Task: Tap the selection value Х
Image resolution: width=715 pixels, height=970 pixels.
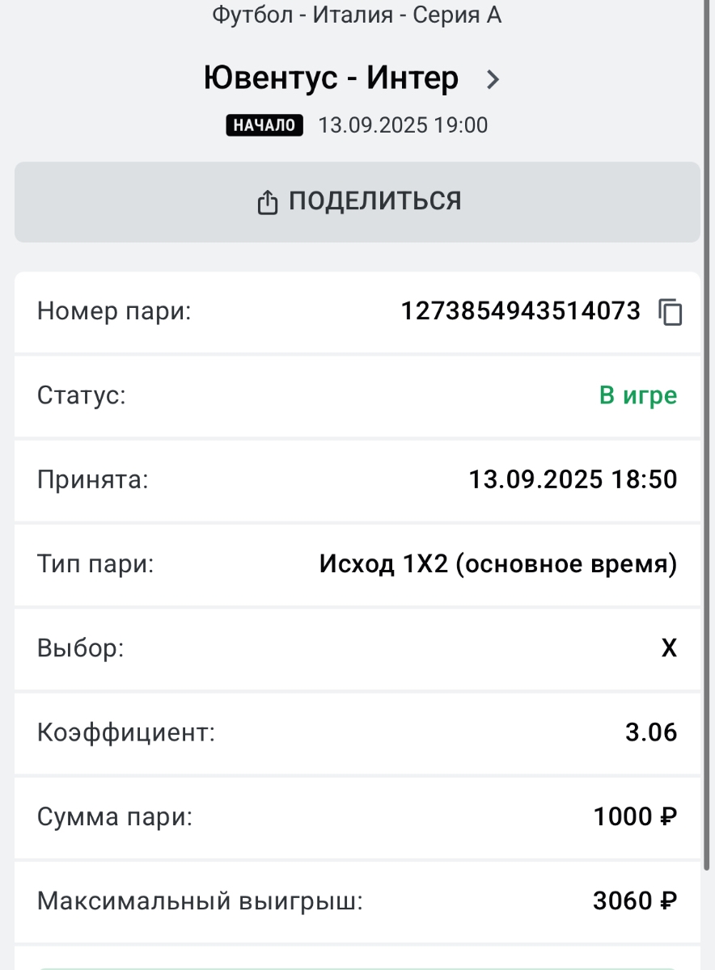Action: pos(669,648)
